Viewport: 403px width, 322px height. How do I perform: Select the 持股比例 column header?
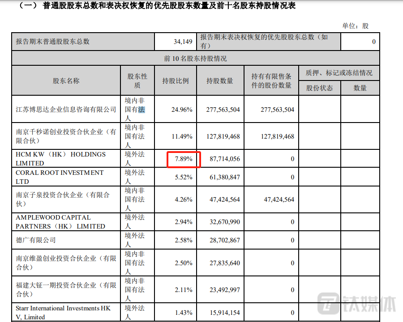[175, 81]
